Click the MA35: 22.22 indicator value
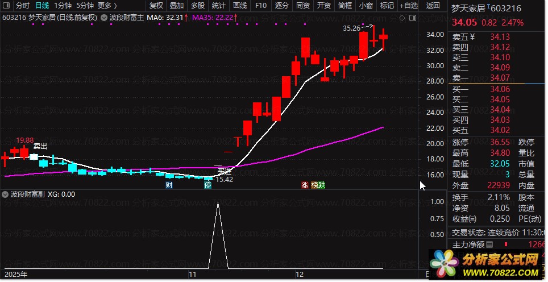The height and width of the screenshot is (282, 548). point(215,18)
